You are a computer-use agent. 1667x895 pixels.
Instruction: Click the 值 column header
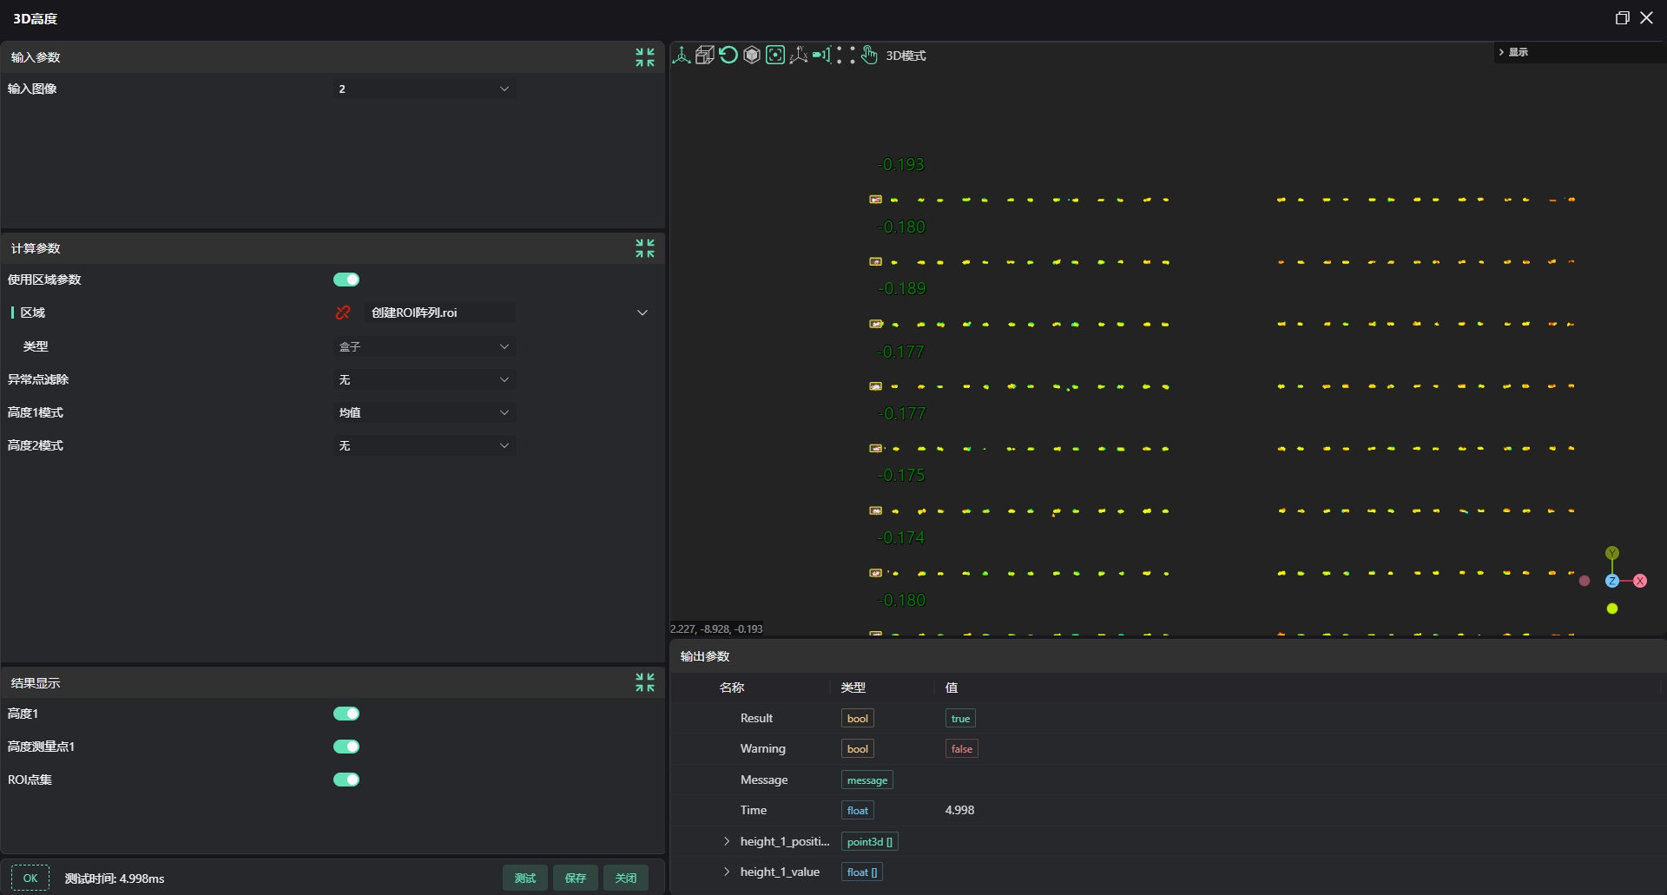click(952, 688)
